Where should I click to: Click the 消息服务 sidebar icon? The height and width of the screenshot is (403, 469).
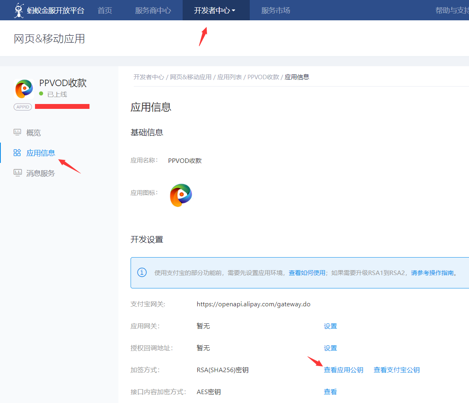pos(17,173)
